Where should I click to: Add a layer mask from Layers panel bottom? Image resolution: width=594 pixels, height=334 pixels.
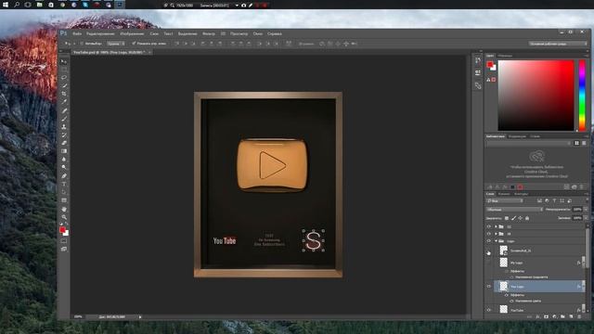(546, 316)
